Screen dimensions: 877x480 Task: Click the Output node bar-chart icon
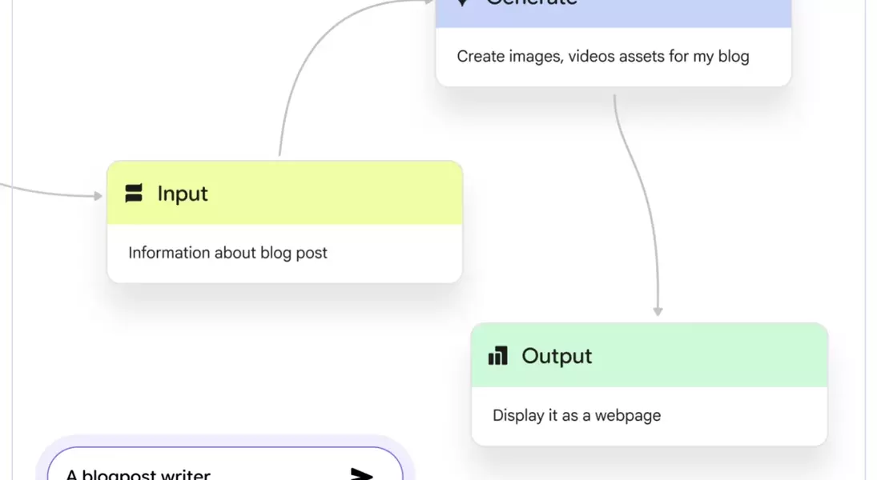point(498,356)
